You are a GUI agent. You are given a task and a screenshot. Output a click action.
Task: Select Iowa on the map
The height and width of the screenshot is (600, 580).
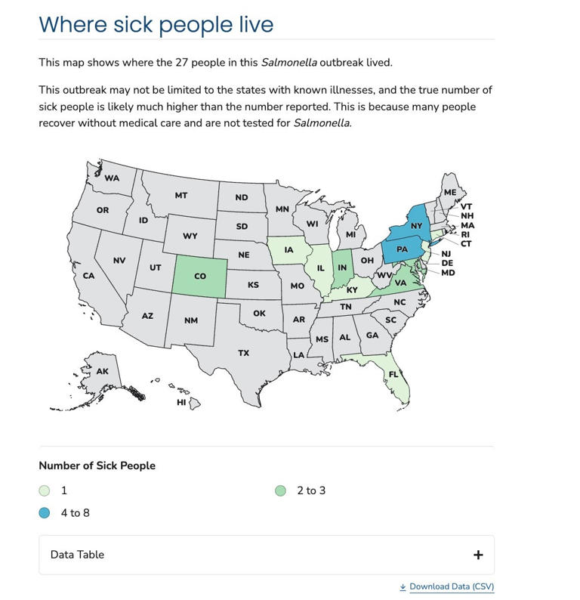(288, 250)
